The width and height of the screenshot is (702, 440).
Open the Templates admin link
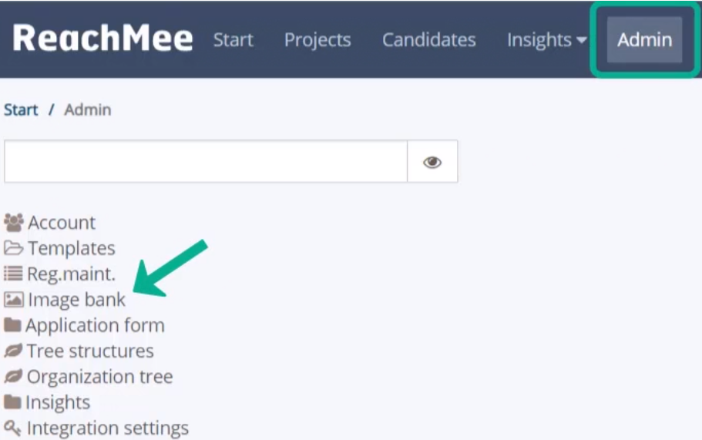[x=72, y=248]
